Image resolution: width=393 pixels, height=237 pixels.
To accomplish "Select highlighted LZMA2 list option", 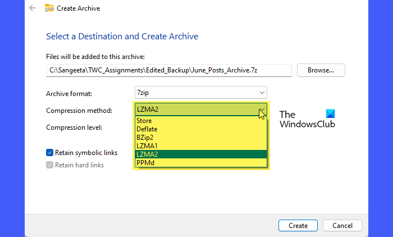I will (x=201, y=154).
